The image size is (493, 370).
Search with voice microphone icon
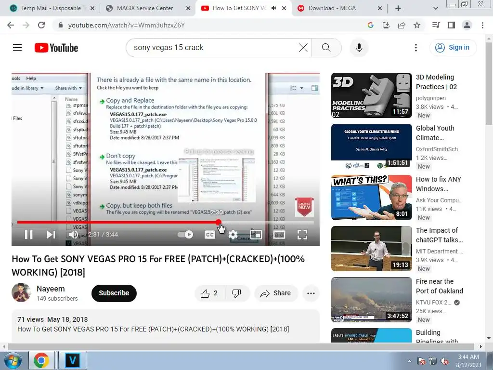[x=359, y=48]
